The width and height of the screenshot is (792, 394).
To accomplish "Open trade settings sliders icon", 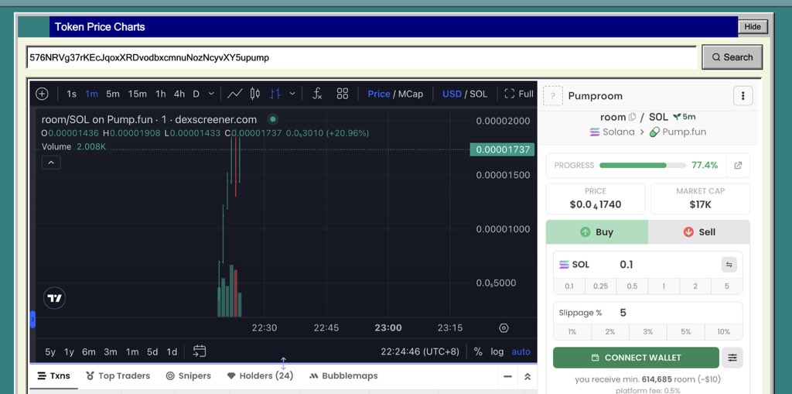I will [x=732, y=358].
